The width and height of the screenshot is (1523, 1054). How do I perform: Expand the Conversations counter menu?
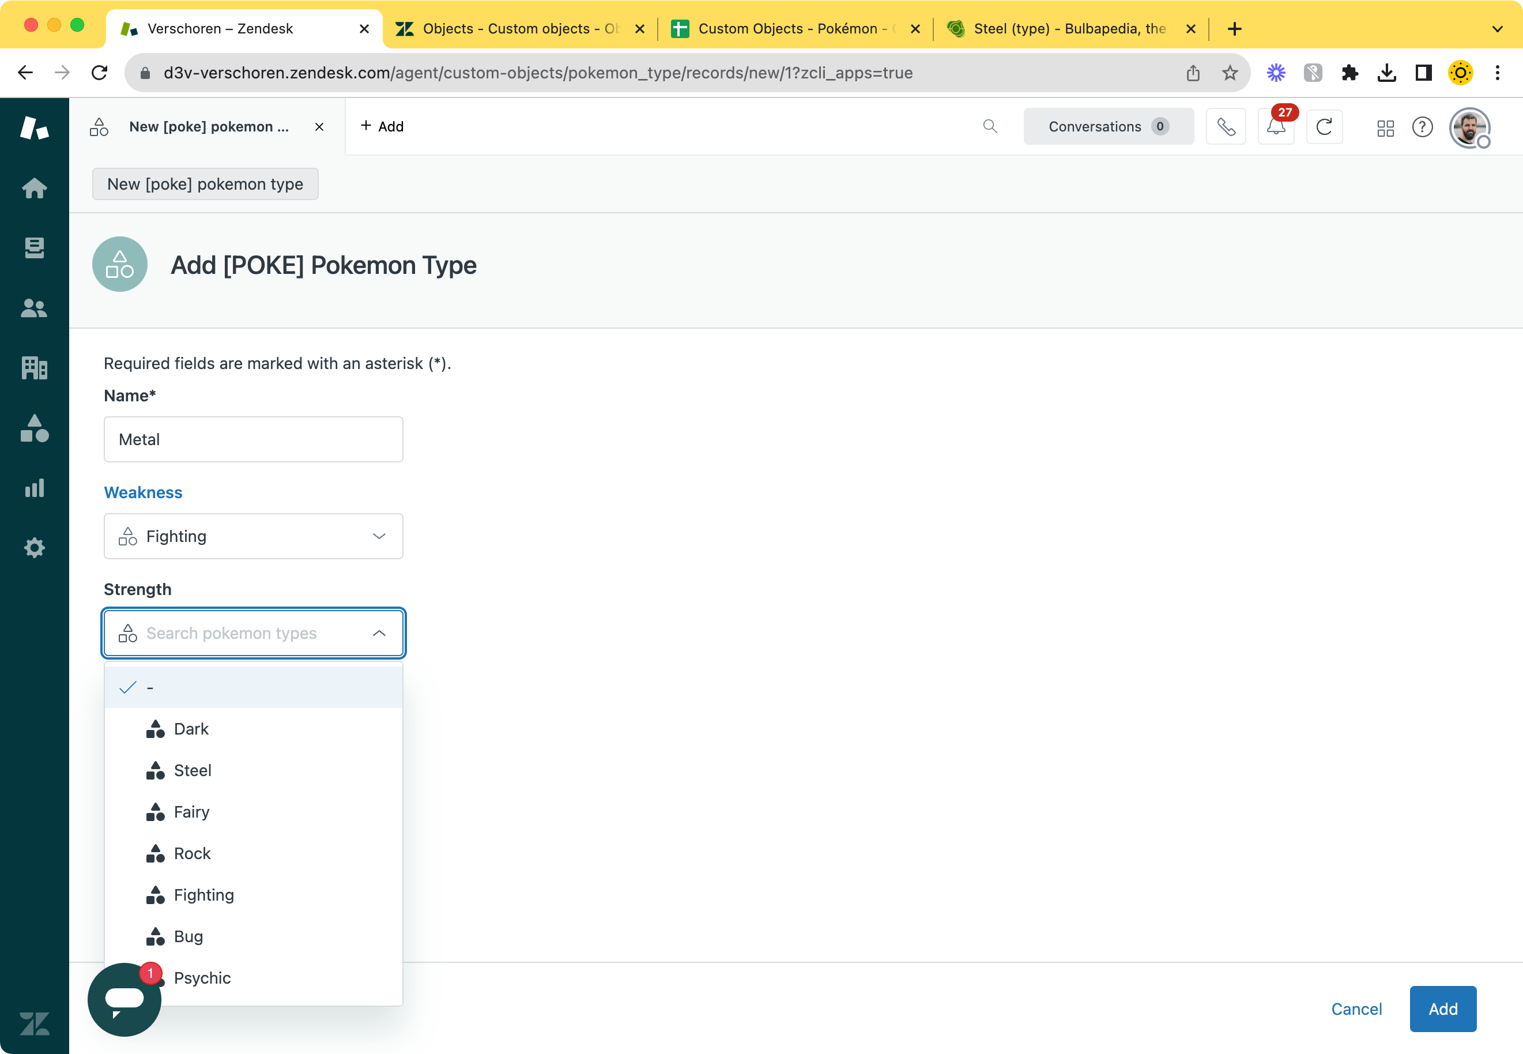pyautogui.click(x=1108, y=126)
